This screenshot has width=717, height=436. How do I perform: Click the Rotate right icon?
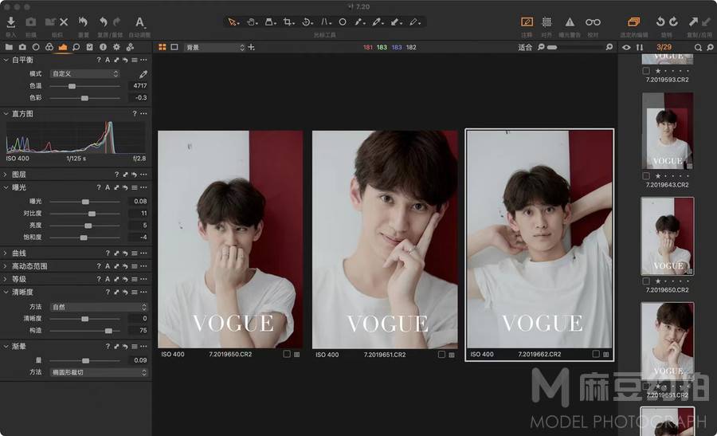tap(673, 22)
